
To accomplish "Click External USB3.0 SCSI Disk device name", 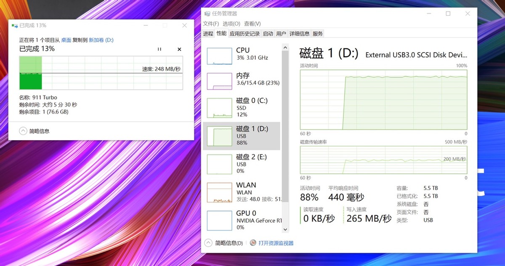I will pos(416,55).
